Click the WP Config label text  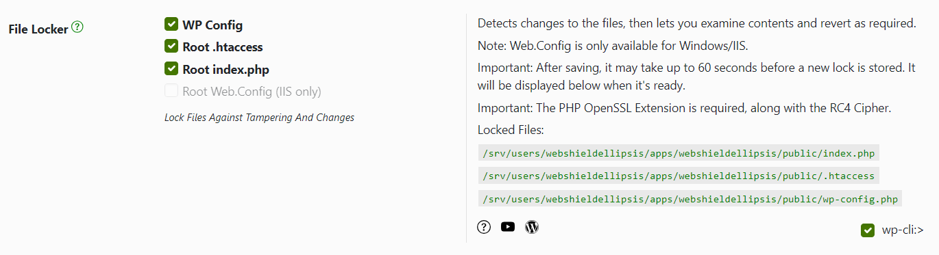click(212, 25)
